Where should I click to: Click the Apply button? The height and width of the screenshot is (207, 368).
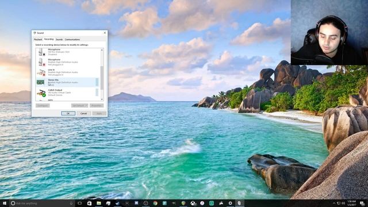tap(99, 113)
